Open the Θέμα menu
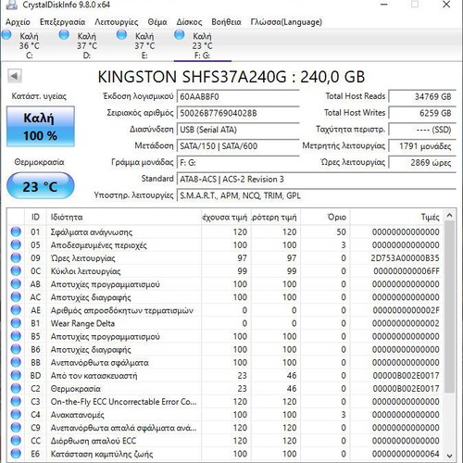Image resolution: width=463 pixels, height=463 pixels. click(x=157, y=22)
